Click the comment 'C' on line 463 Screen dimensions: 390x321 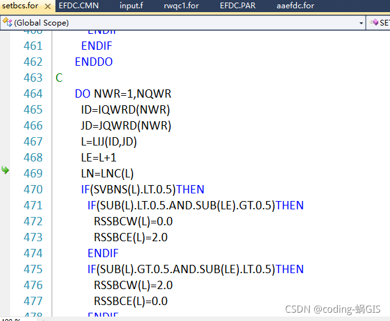tap(59, 78)
